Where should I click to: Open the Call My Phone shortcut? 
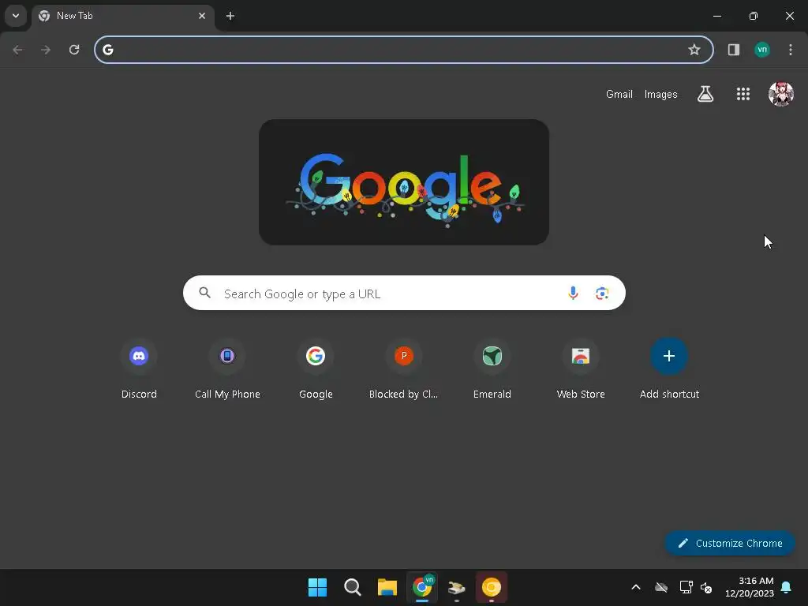(x=227, y=369)
